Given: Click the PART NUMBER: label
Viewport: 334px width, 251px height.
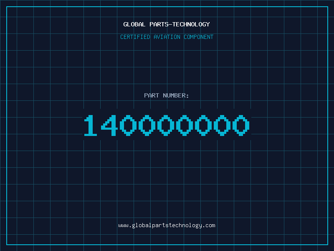Looking at the screenshot, I should click(x=167, y=95).
